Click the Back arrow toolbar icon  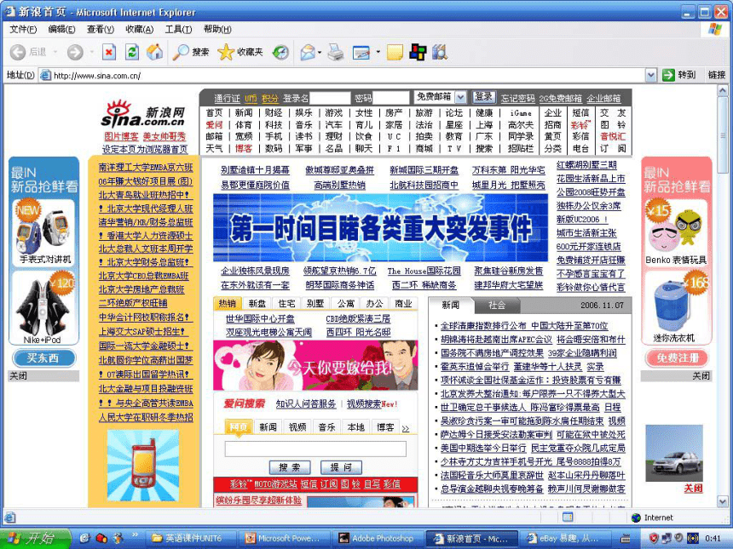pyautogui.click(x=18, y=52)
